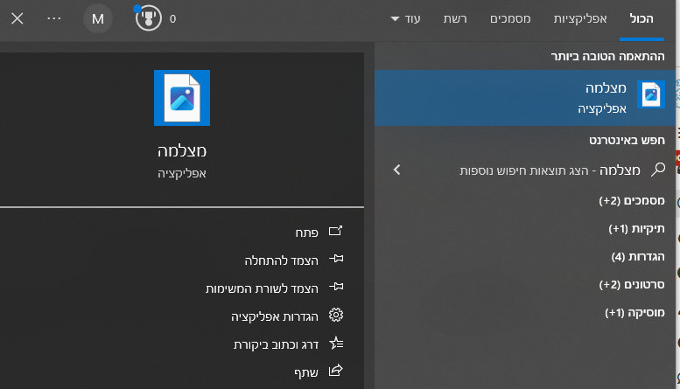Expand web search result arrow chevron
Viewport: 680px width, 389px height.
click(396, 170)
